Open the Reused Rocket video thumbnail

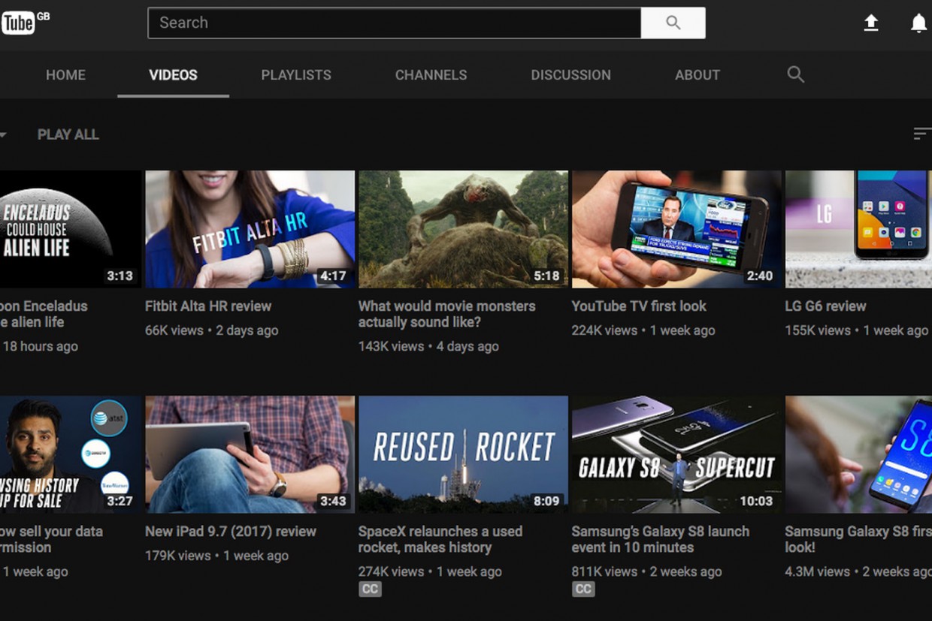pos(463,454)
